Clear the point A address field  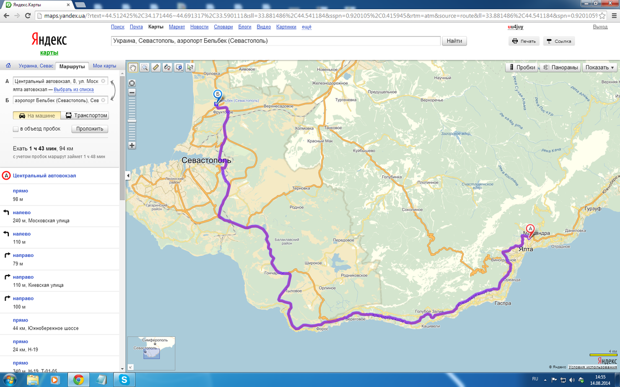(x=103, y=81)
